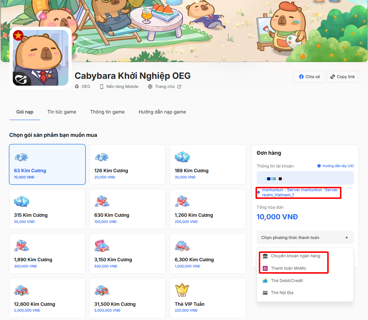
Task: Choose the 31,500 Kim Cương package label
Action: [115, 304]
